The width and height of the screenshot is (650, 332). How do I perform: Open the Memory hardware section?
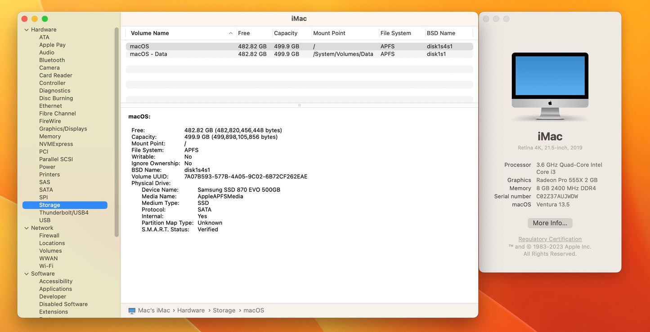(49, 137)
